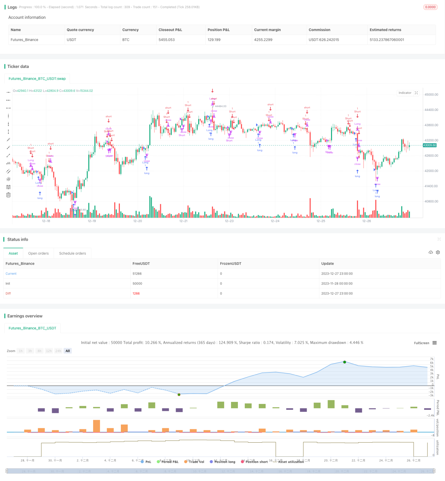This screenshot has width=445, height=481.
Task: Switch to the Schedule orders tab
Action: coord(73,253)
